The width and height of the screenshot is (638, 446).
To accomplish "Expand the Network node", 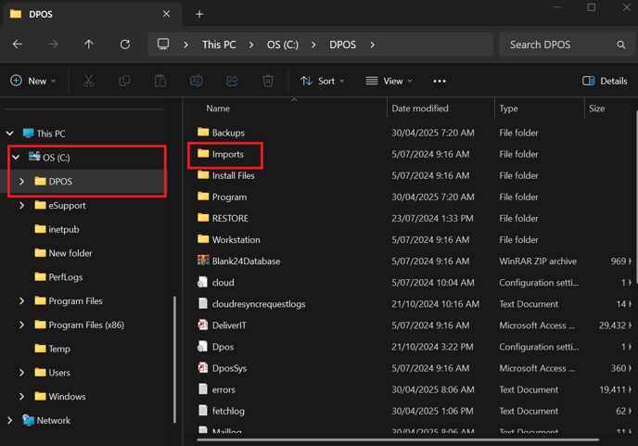I will tap(10, 420).
